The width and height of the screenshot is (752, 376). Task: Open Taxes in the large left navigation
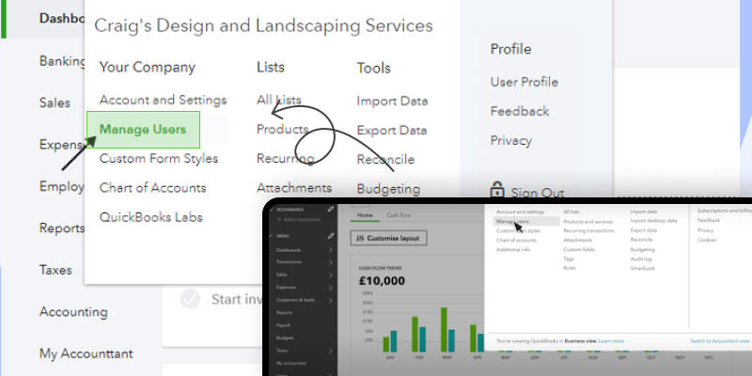(55, 270)
